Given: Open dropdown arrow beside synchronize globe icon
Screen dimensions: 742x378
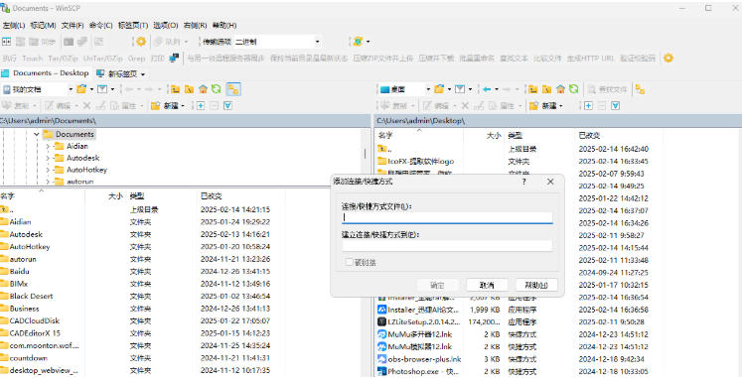Looking at the screenshot, I should [x=368, y=42].
